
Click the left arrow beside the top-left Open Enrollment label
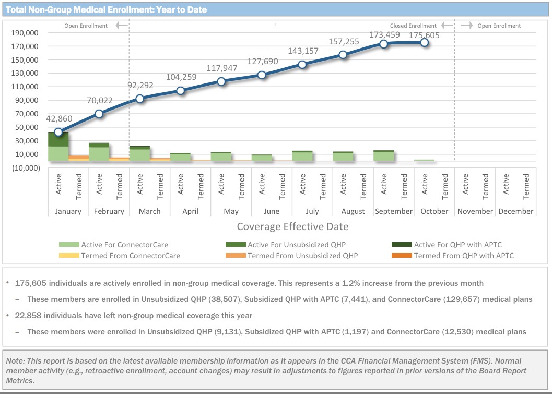(x=121, y=26)
